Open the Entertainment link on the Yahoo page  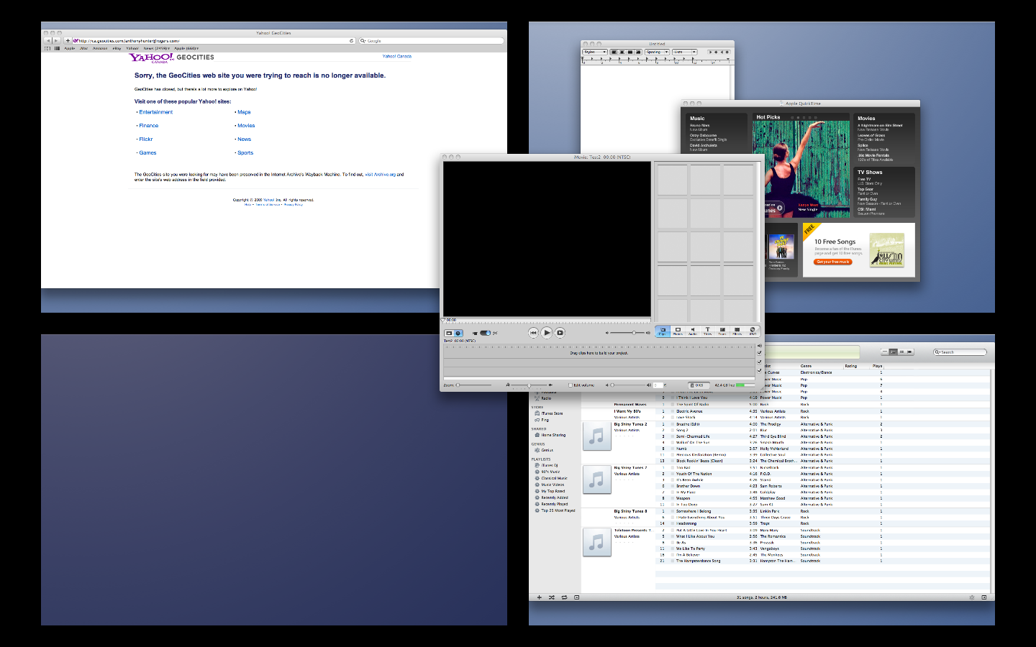[155, 112]
